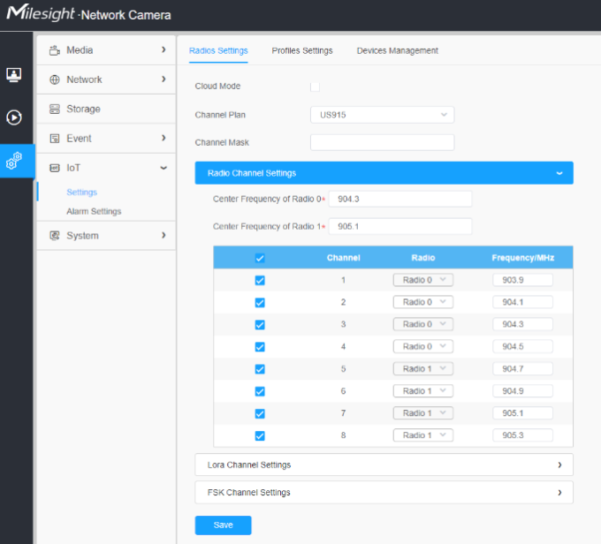Click the Storage disk icon

click(x=55, y=110)
